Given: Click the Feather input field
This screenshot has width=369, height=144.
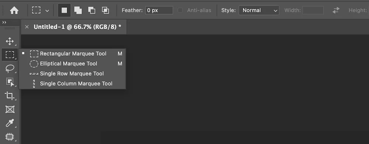Looking at the screenshot, I should click(159, 10).
